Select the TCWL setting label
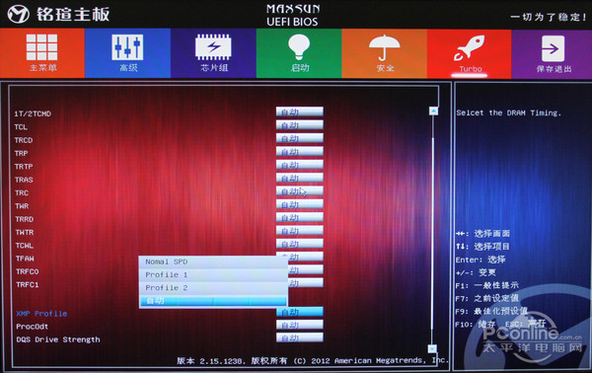Screen dimensions: 592x373 25,246
